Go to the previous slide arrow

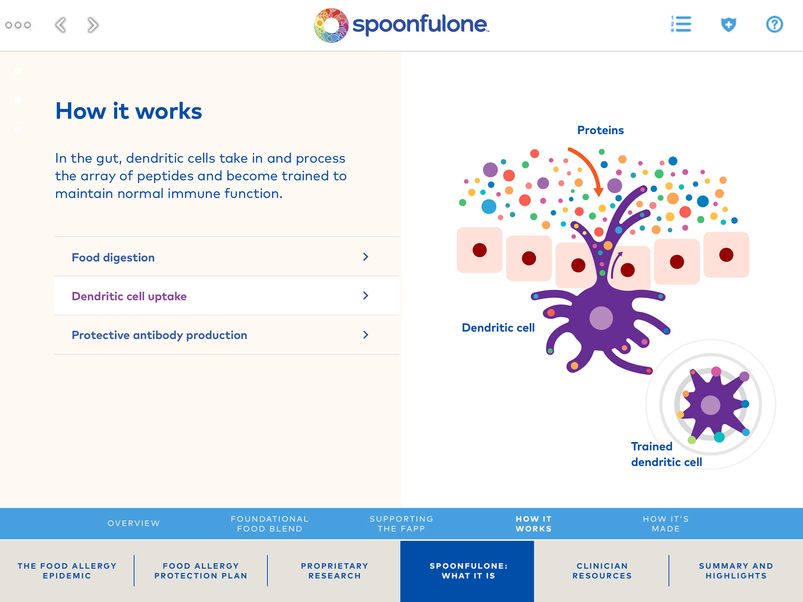click(x=61, y=25)
